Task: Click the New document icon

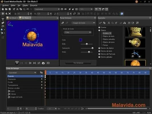Action: pyautogui.click(x=3, y=9)
